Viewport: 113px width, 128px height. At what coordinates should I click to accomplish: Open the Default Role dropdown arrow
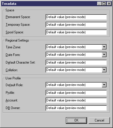104,85
